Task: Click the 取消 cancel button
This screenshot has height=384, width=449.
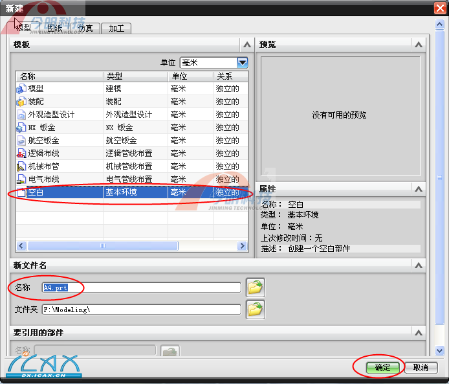Action: [421, 368]
